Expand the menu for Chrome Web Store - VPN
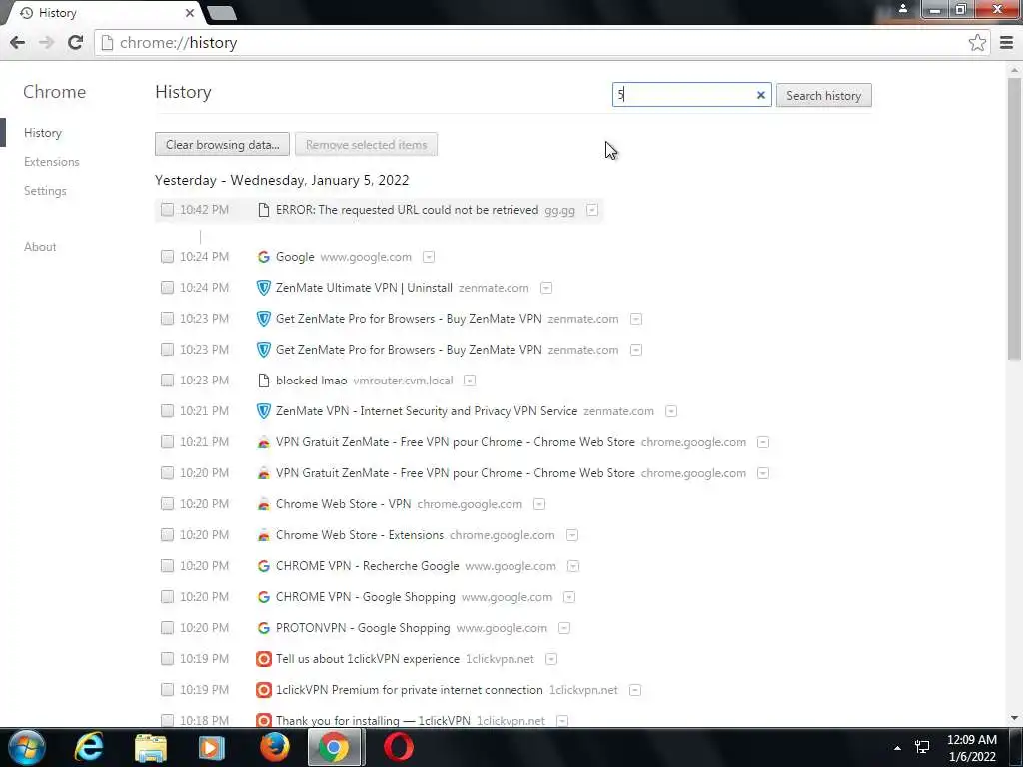The height and width of the screenshot is (767, 1023). point(538,504)
